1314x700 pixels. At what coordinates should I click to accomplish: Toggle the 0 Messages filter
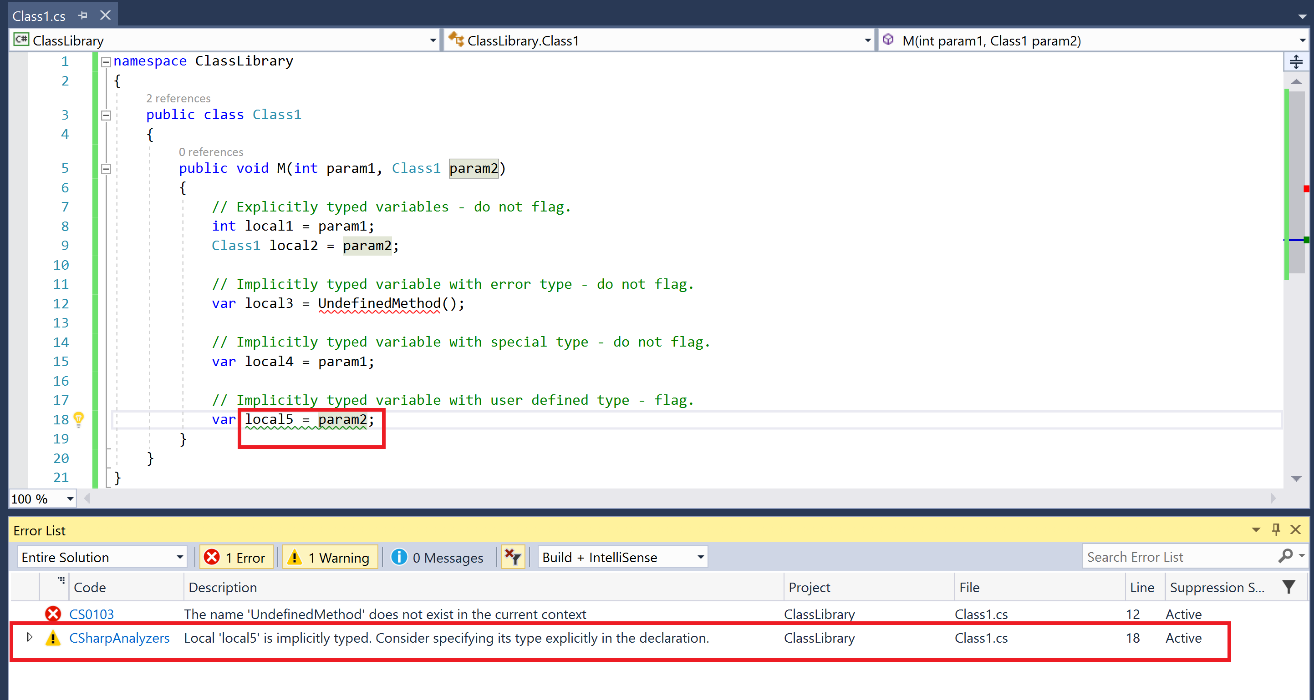tap(437, 557)
